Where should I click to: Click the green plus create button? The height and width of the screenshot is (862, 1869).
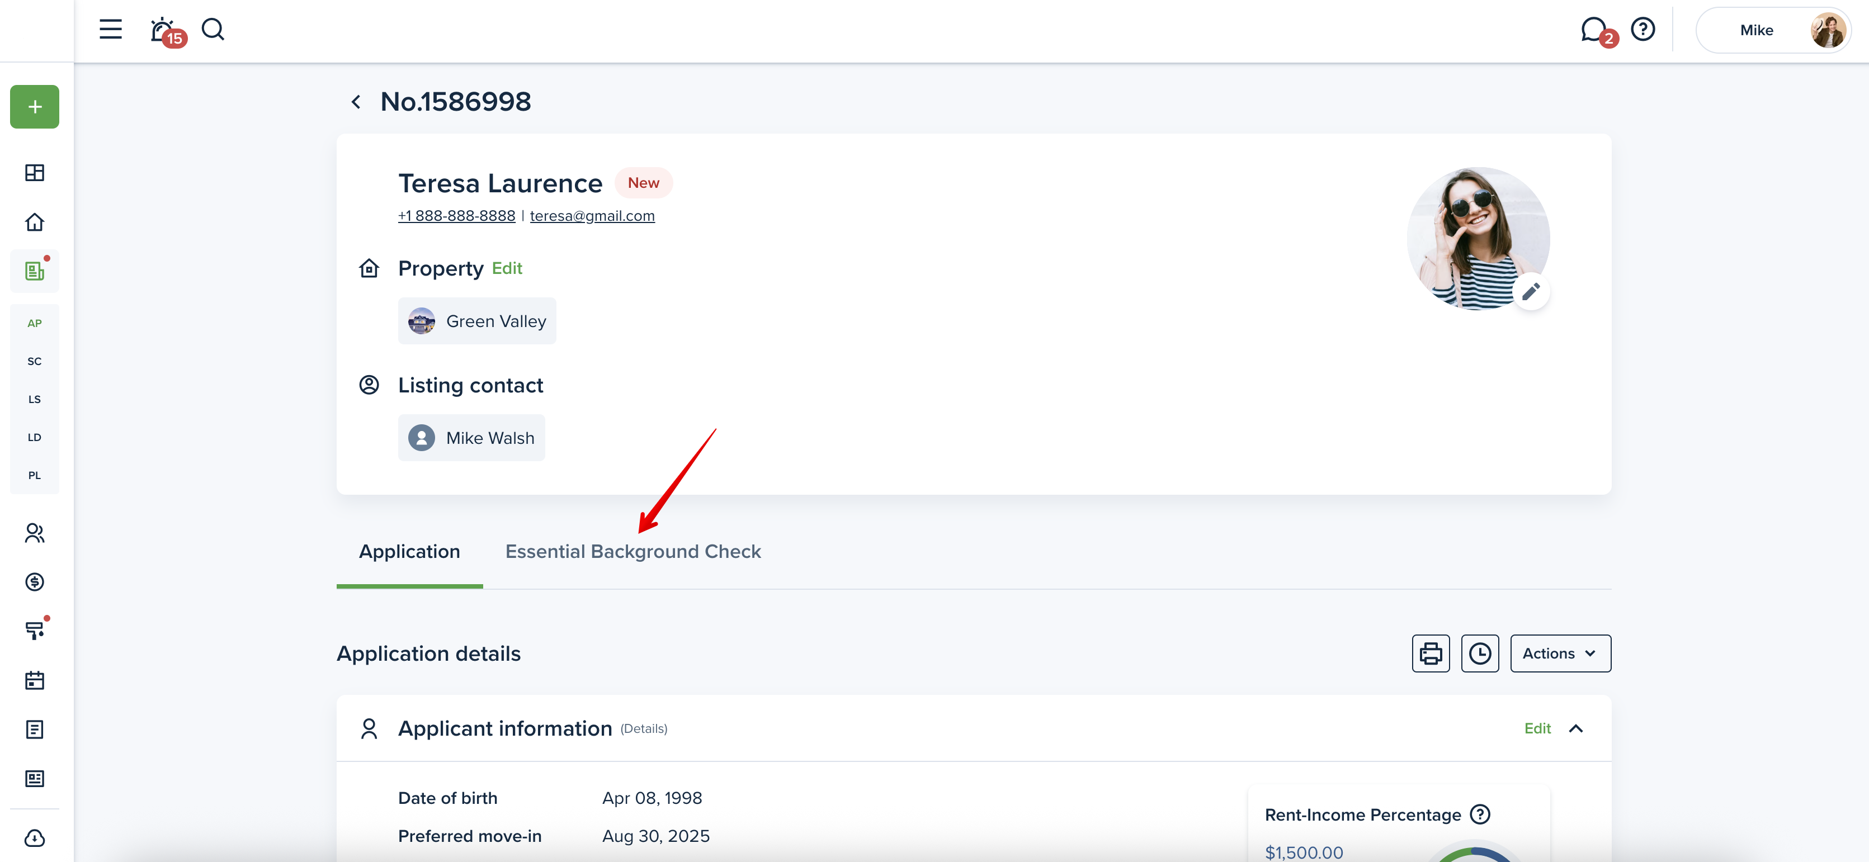pyautogui.click(x=35, y=107)
